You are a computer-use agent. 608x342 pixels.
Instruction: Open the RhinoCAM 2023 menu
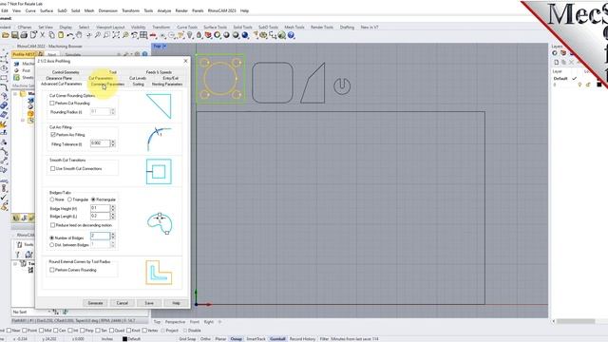point(221,10)
